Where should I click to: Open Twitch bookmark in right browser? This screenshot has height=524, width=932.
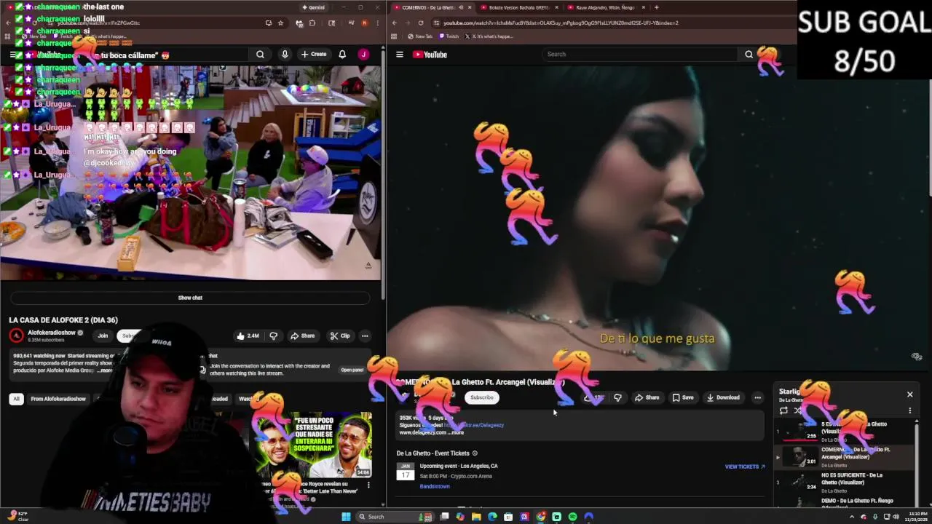click(449, 36)
